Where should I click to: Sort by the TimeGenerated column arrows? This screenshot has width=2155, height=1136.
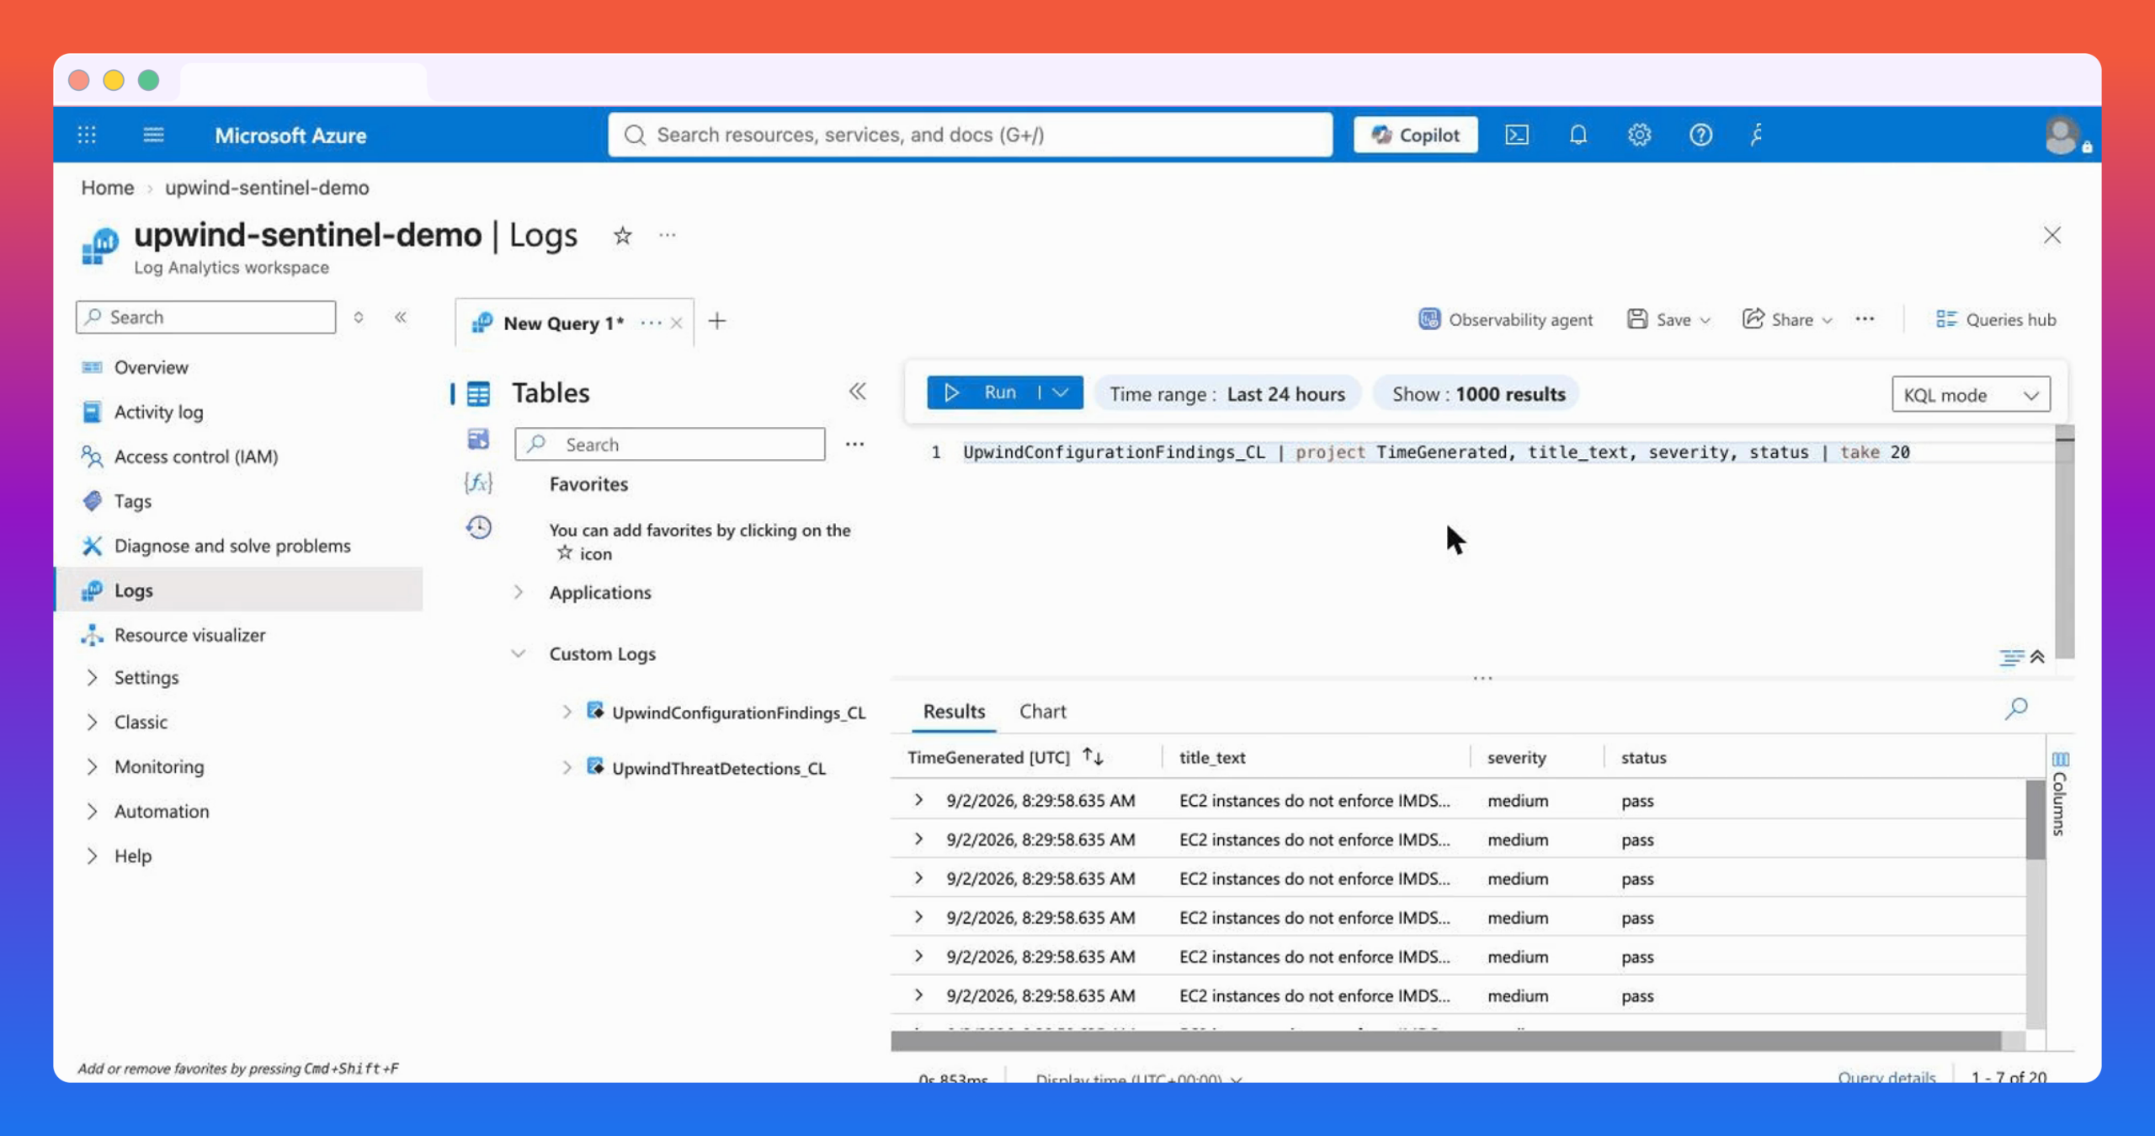pos(1093,756)
